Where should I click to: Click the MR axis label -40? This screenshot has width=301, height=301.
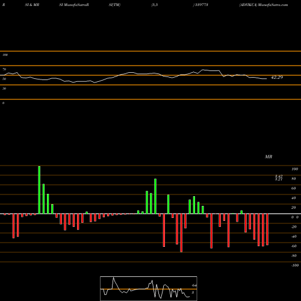pos(294,237)
